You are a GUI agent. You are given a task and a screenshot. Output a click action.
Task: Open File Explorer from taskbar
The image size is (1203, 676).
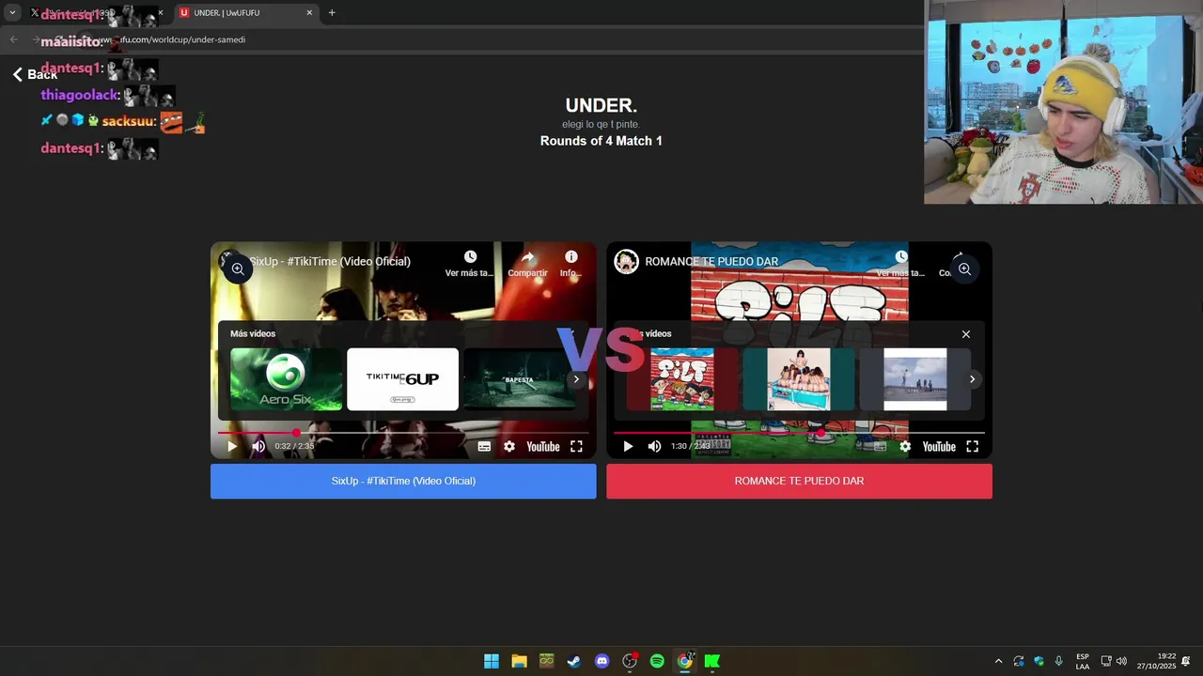(x=519, y=661)
